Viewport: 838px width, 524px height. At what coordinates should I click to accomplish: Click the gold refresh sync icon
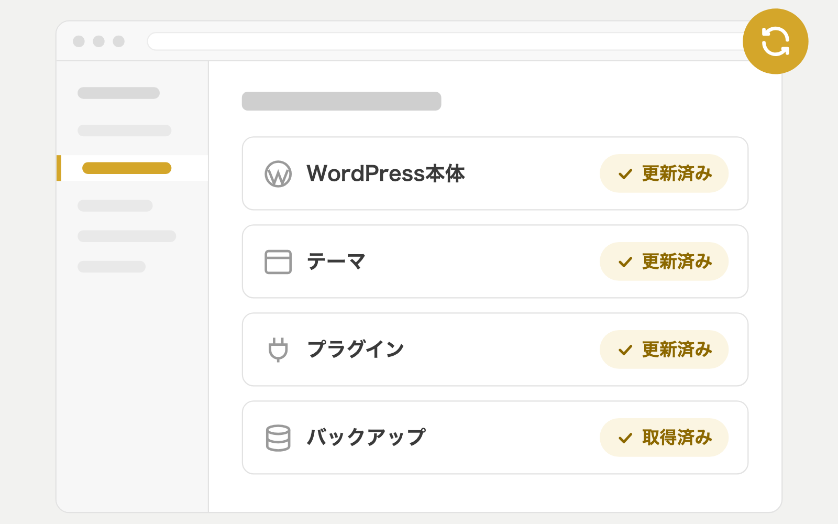click(775, 41)
